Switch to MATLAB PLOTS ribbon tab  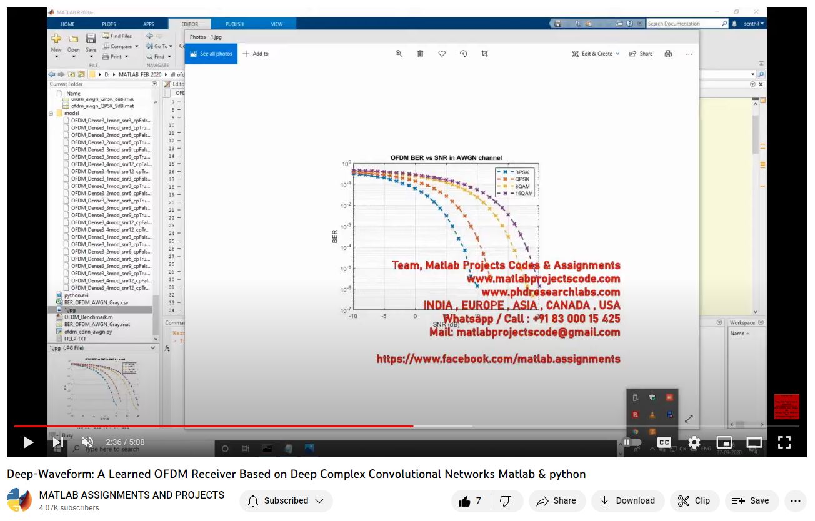coord(109,24)
